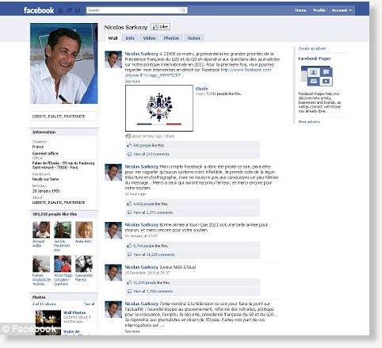Click the Home link in header
Viewport: 382px width, 348px height.
click(300, 10)
